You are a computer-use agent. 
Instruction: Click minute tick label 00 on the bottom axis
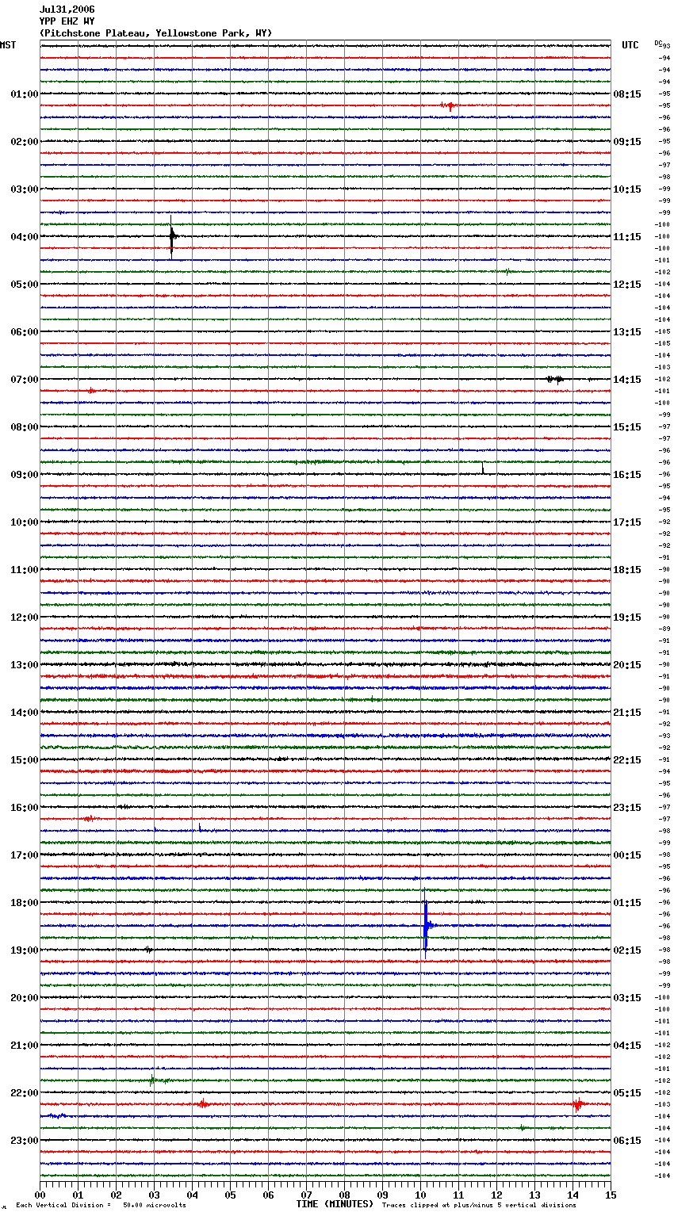[40, 1195]
